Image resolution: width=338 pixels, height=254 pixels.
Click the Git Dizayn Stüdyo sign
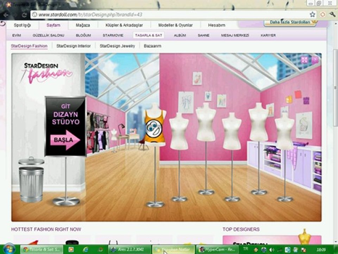pos(65,126)
